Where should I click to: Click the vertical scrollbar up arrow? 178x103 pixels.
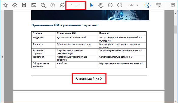(x=176, y=14)
